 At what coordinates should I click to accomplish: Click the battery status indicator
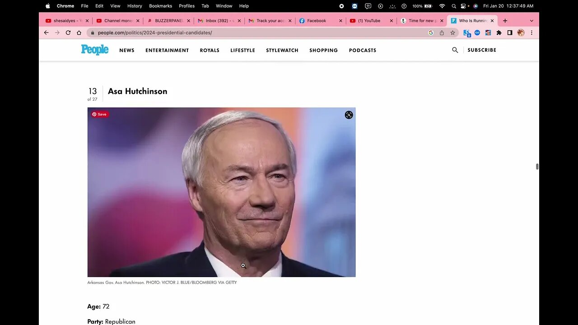(x=422, y=6)
